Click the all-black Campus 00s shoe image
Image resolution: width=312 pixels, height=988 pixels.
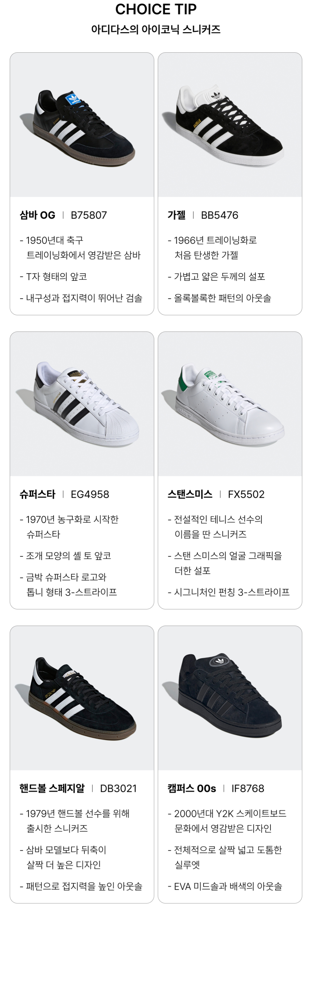tap(229, 699)
